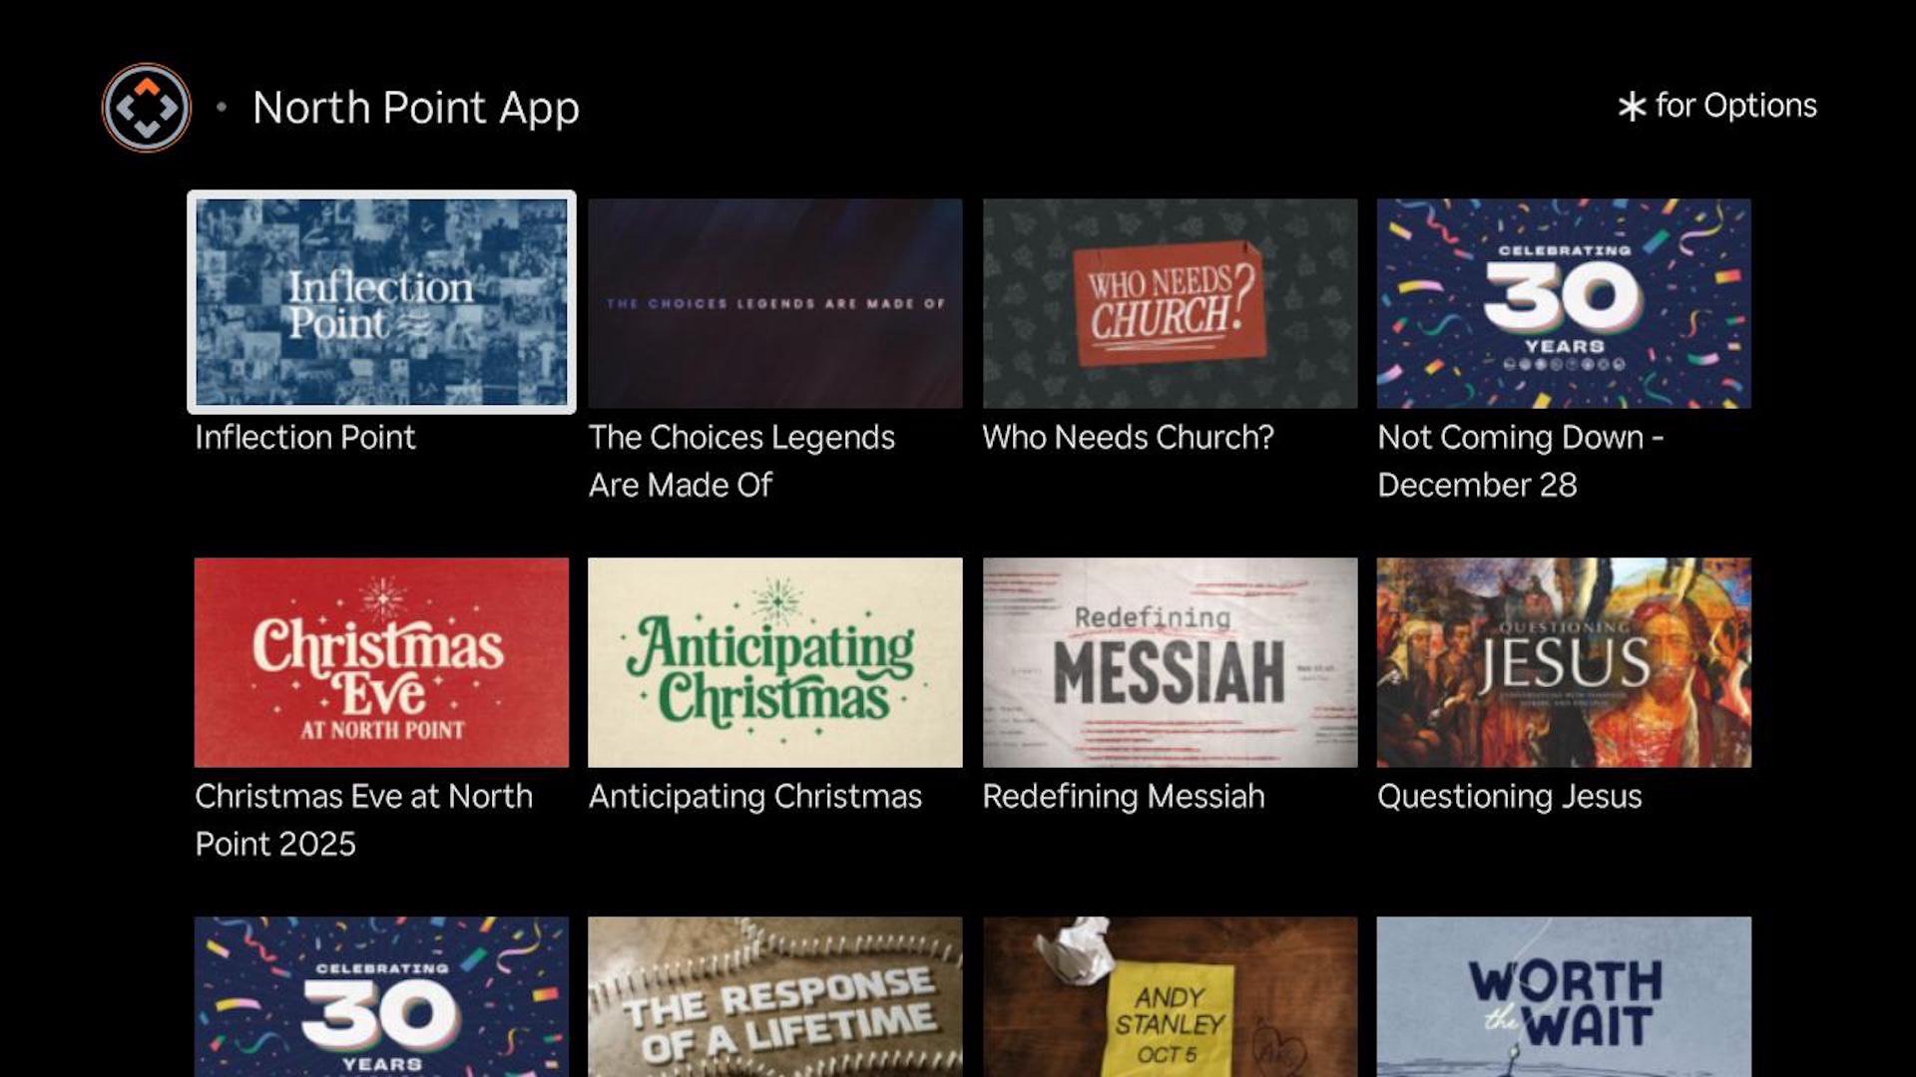The width and height of the screenshot is (1916, 1077).
Task: Choose the Anticipating Christmas thumbnail
Action: coord(775,662)
